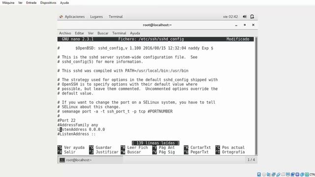315x177 pixels.
Task: Open the Ayuda menu in VirtualBox menu bar
Action: pos(64,3)
